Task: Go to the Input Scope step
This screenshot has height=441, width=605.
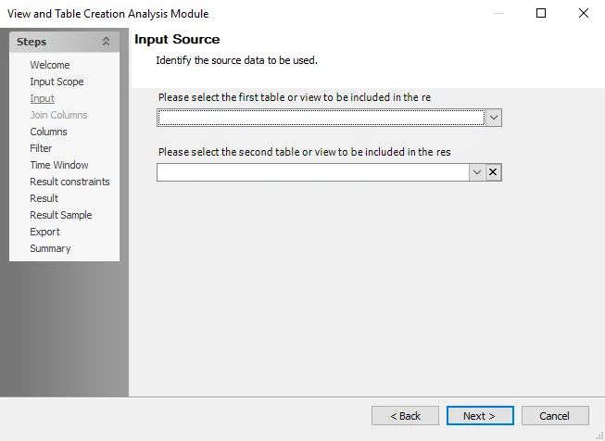Action: pos(57,82)
